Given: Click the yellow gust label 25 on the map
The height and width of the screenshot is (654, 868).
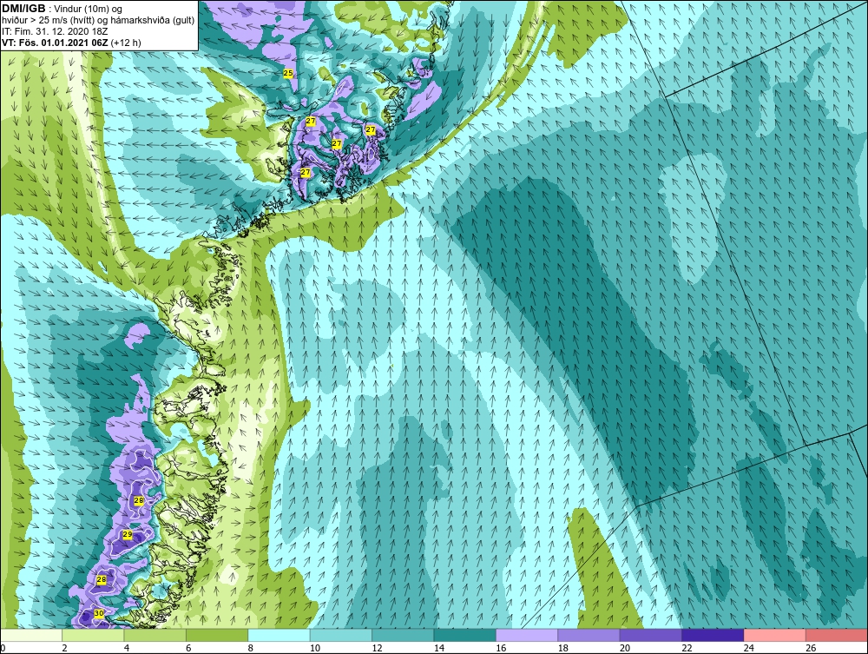Looking at the screenshot, I should (288, 73).
